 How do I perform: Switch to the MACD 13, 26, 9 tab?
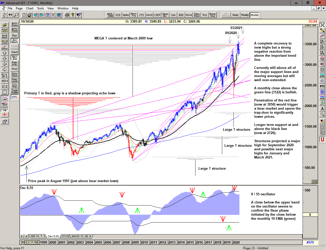coord(81,237)
